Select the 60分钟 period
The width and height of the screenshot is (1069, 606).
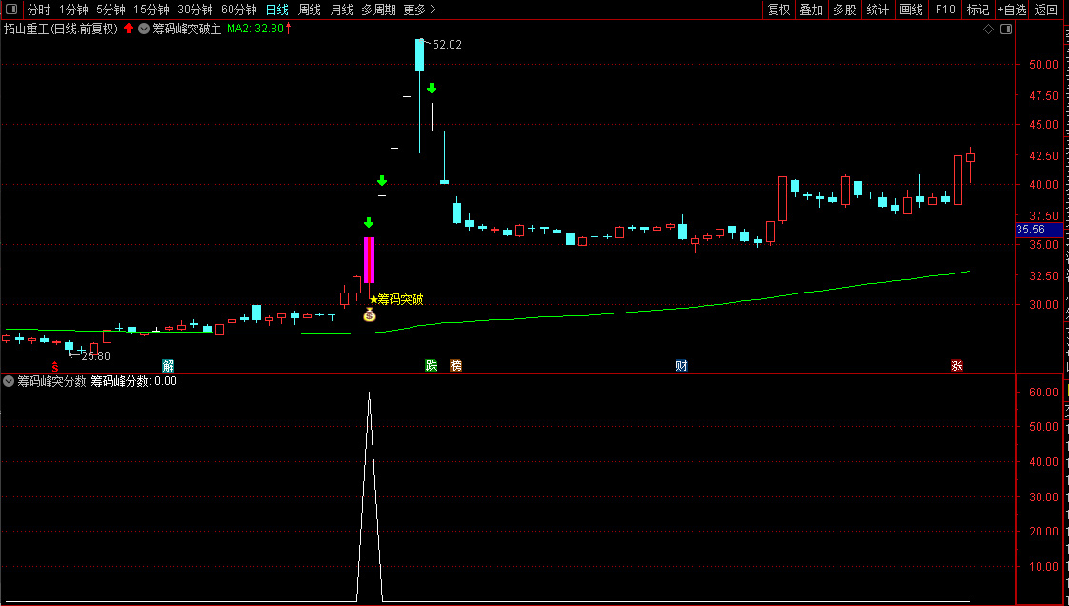tap(238, 10)
